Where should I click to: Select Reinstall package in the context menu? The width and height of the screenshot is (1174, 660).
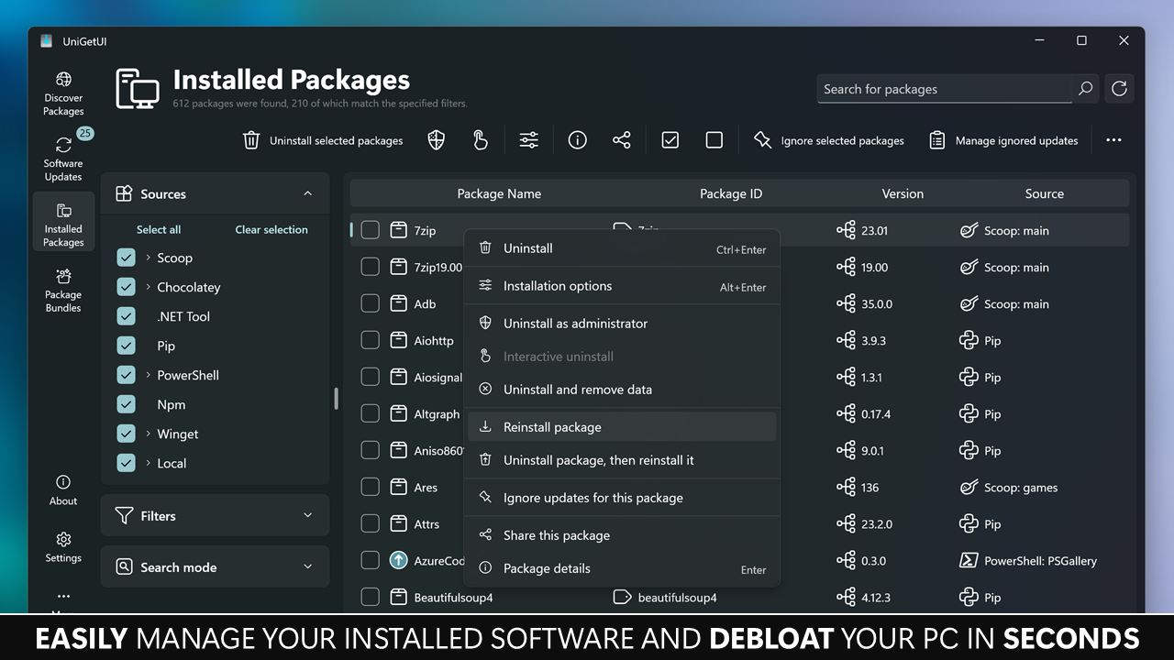pyautogui.click(x=552, y=426)
